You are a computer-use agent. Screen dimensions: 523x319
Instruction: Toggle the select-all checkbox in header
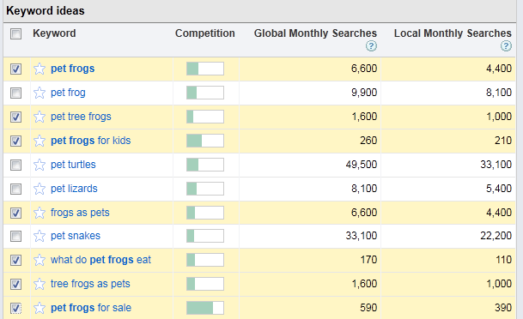(x=15, y=33)
